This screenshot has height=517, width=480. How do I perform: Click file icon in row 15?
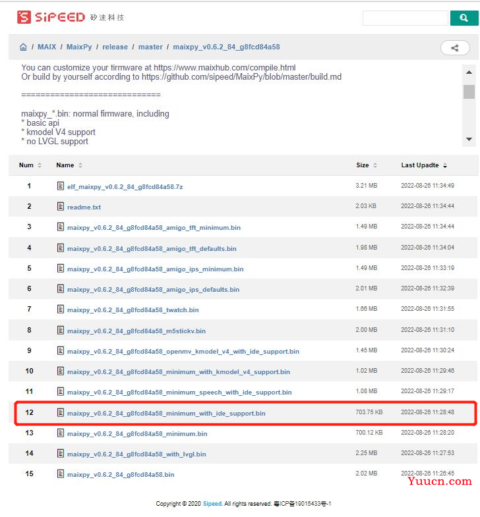(61, 474)
